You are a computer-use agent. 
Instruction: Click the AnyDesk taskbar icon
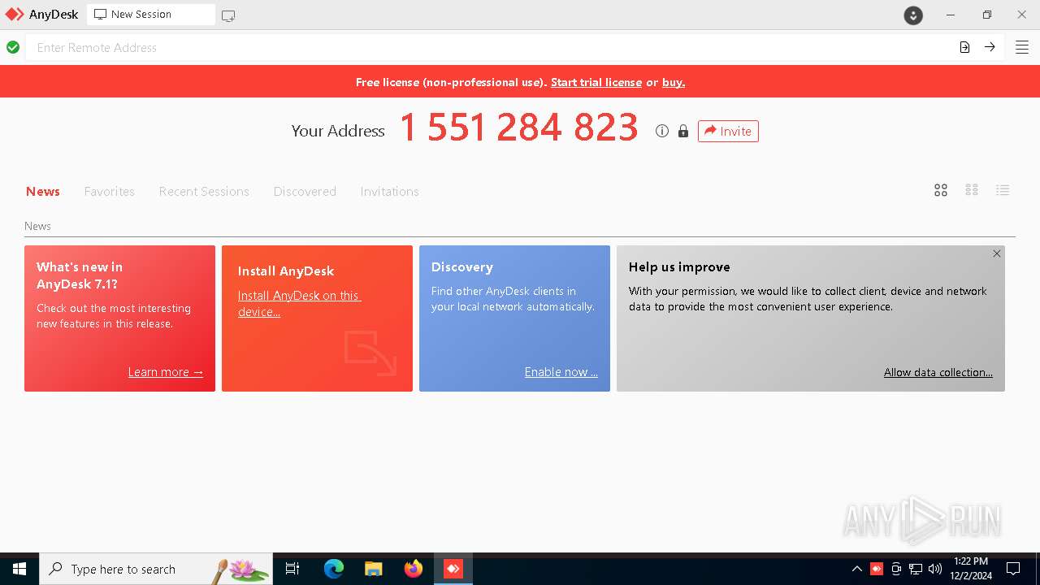pos(453,569)
